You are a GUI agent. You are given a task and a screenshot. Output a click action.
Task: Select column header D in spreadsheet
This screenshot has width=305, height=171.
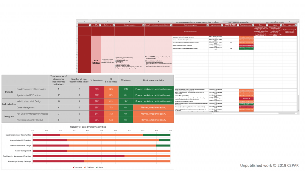130,21
